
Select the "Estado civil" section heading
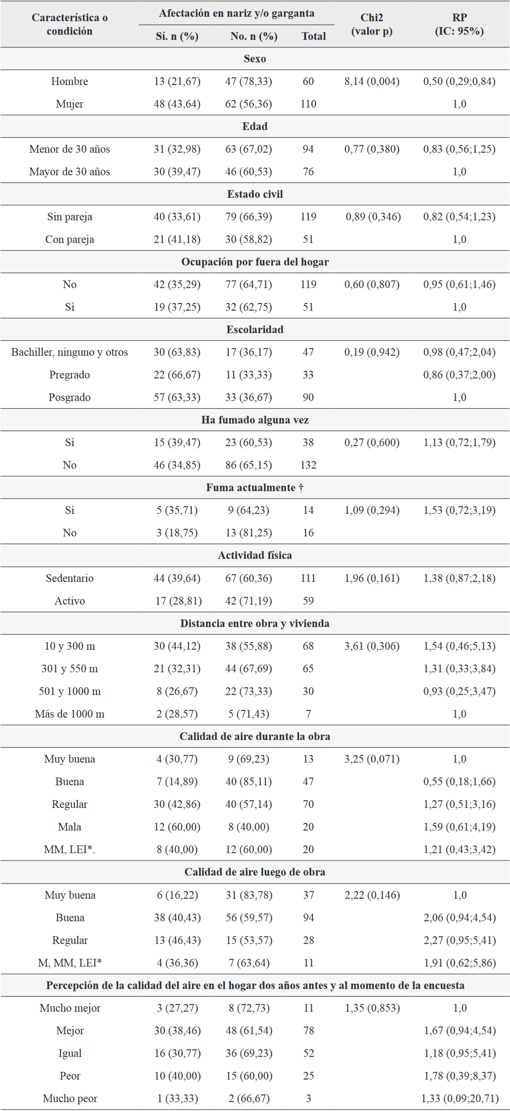coord(255,194)
